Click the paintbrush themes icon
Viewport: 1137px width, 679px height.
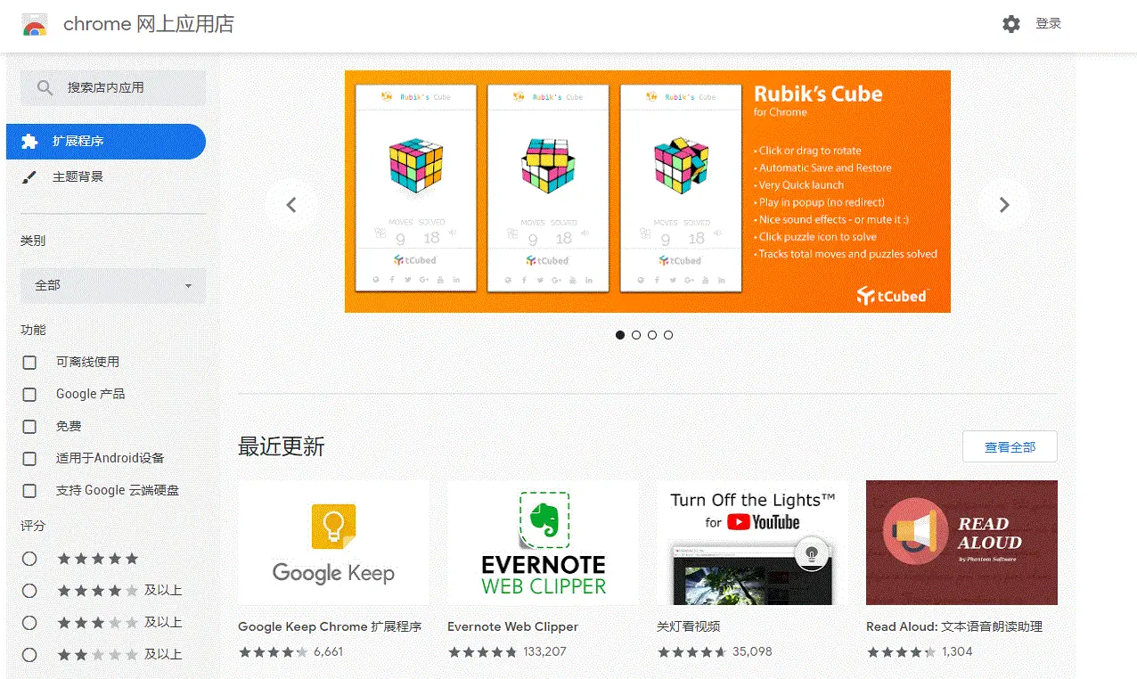click(x=29, y=176)
